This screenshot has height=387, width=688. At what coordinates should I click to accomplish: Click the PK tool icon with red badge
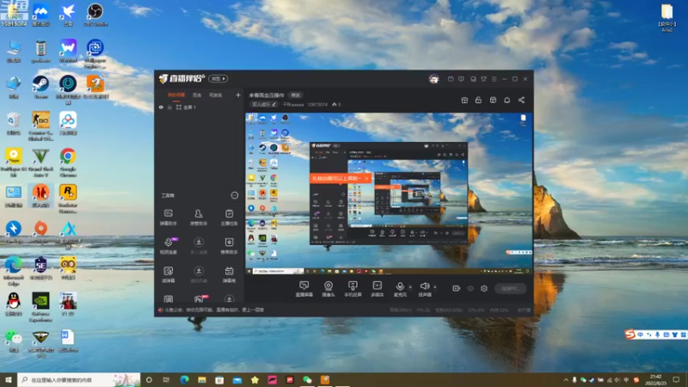pyautogui.click(x=200, y=299)
